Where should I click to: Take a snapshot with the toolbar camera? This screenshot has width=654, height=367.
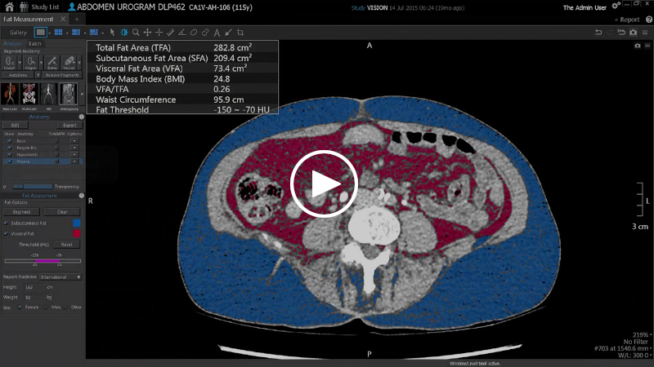(x=633, y=32)
